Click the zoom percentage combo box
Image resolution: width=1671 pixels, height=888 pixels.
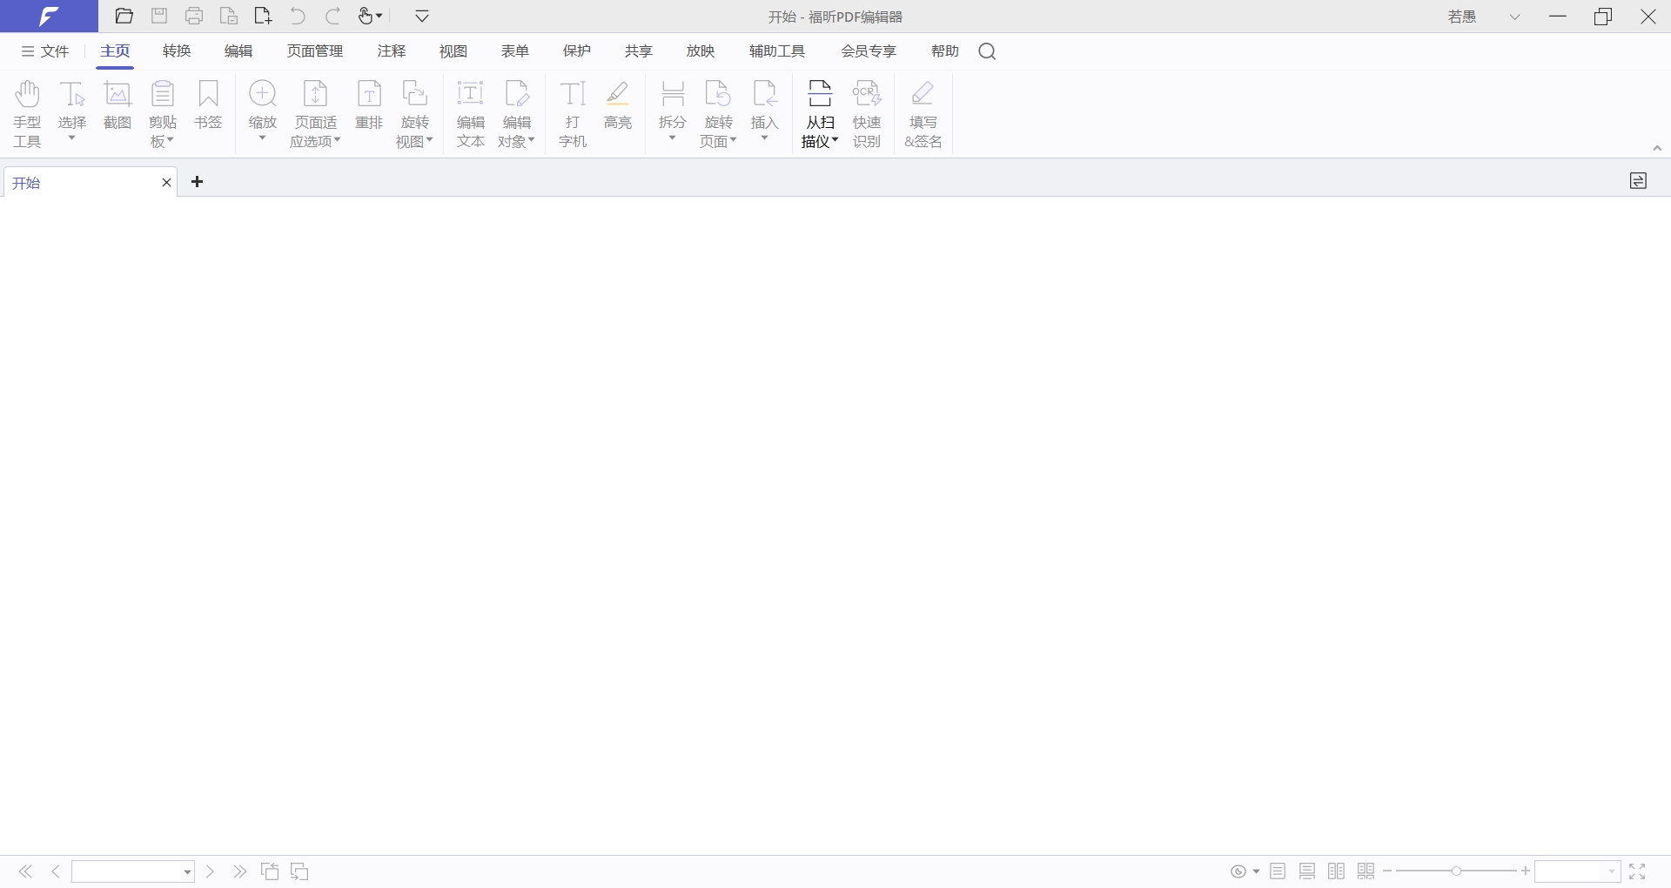[1577, 871]
